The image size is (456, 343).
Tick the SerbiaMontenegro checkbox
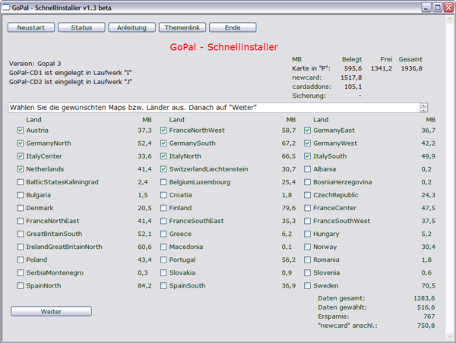(x=20, y=272)
